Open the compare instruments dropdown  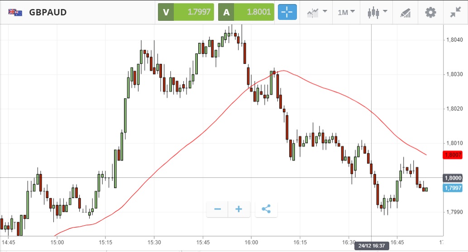(317, 12)
